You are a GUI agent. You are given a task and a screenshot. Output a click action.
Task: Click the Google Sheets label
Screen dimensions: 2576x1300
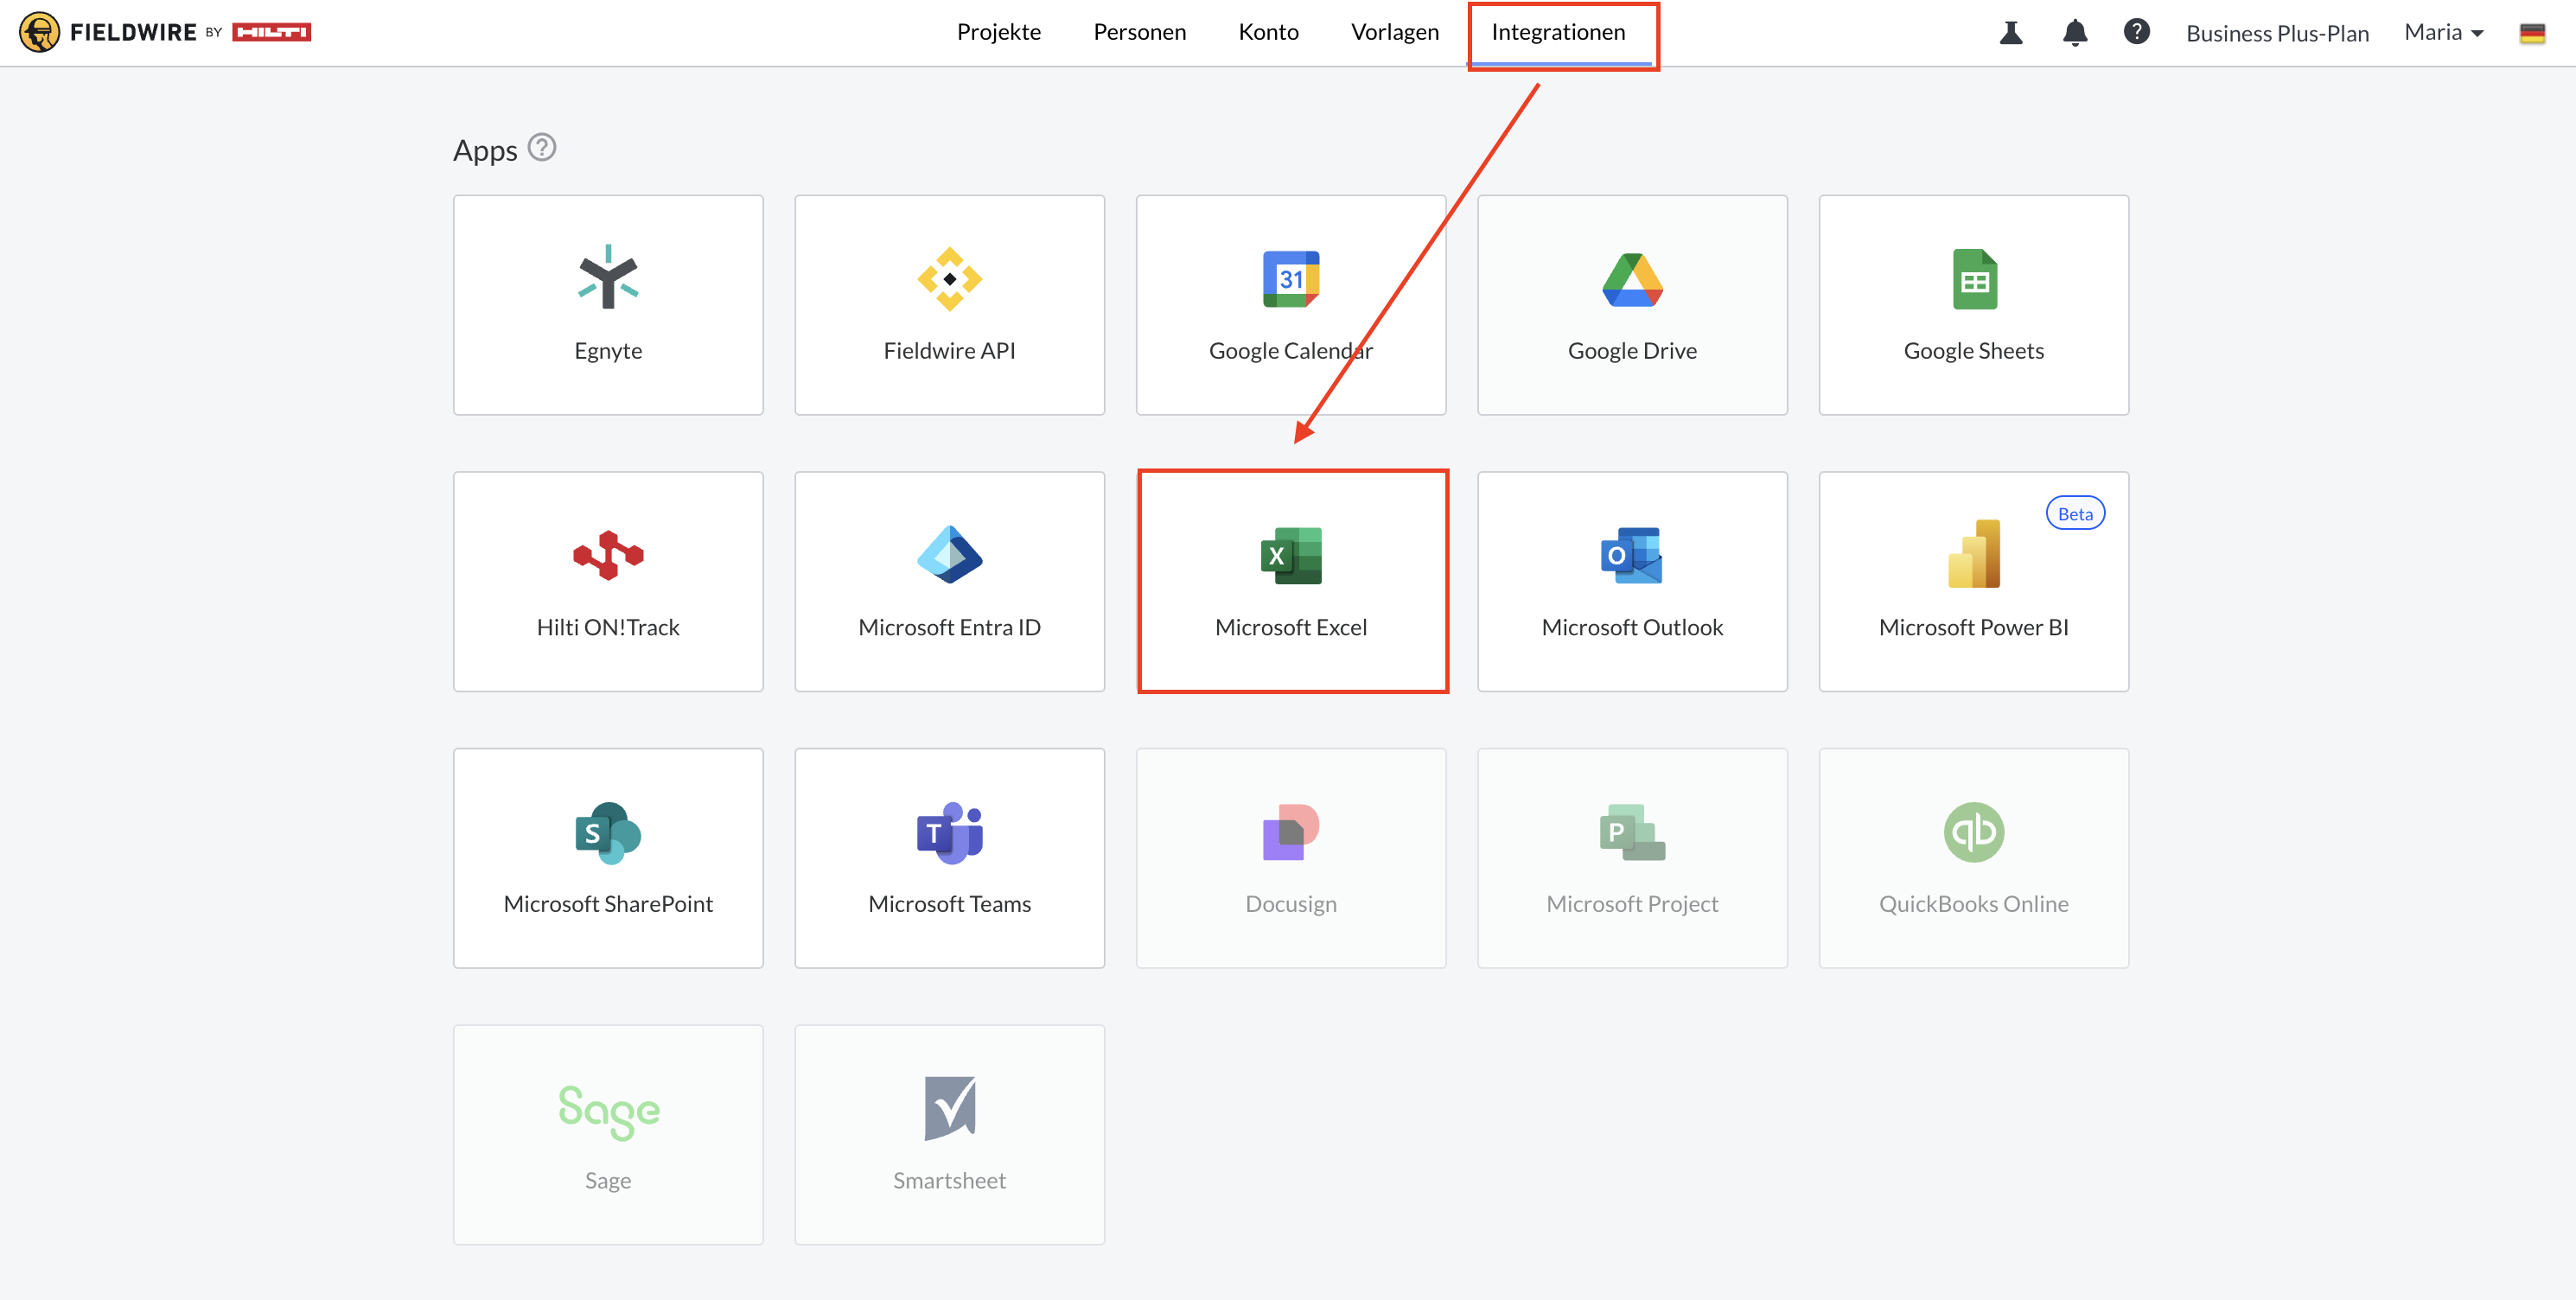pyautogui.click(x=1974, y=351)
